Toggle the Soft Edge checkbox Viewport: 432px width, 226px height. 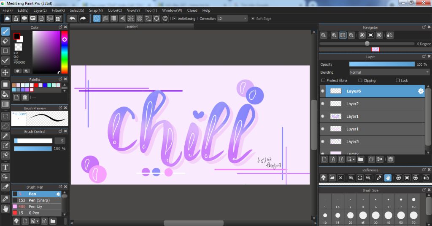coord(253,19)
